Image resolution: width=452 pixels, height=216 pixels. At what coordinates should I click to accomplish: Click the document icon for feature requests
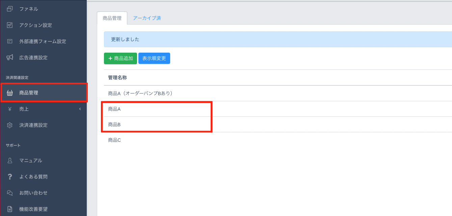(x=10, y=209)
